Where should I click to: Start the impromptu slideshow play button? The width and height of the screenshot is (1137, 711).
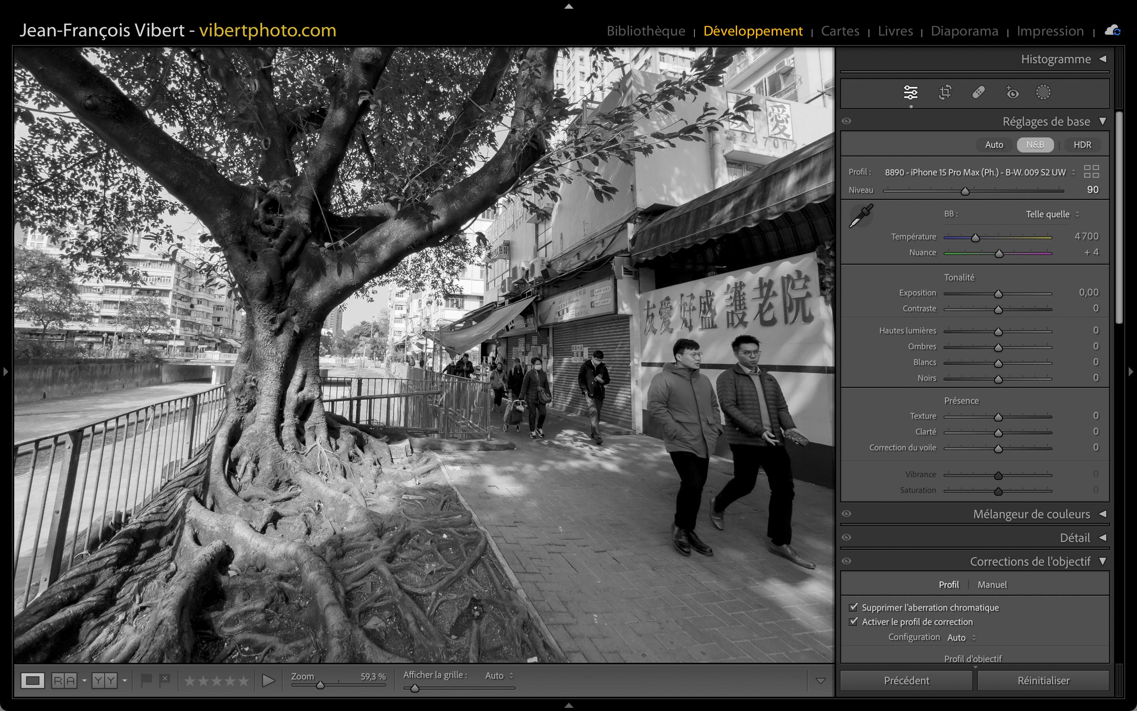268,681
